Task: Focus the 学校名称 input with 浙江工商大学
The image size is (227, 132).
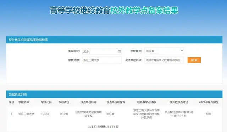Action: tap(102, 60)
